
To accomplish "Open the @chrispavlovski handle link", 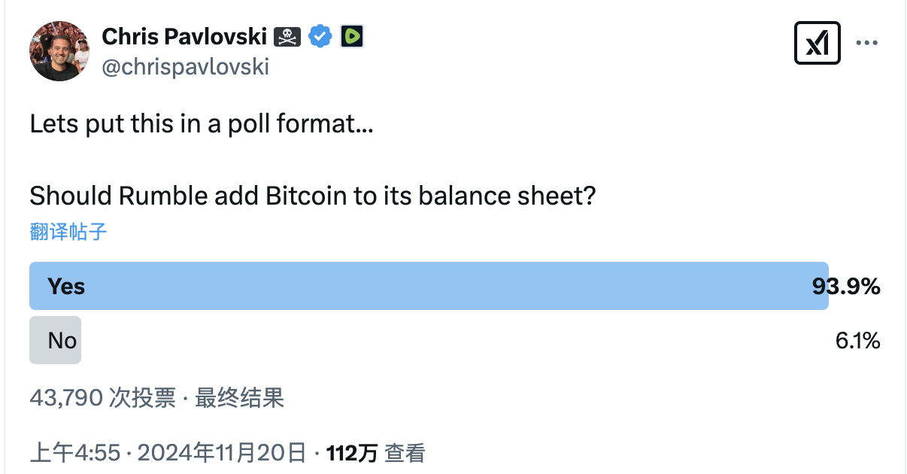I will tap(185, 67).
